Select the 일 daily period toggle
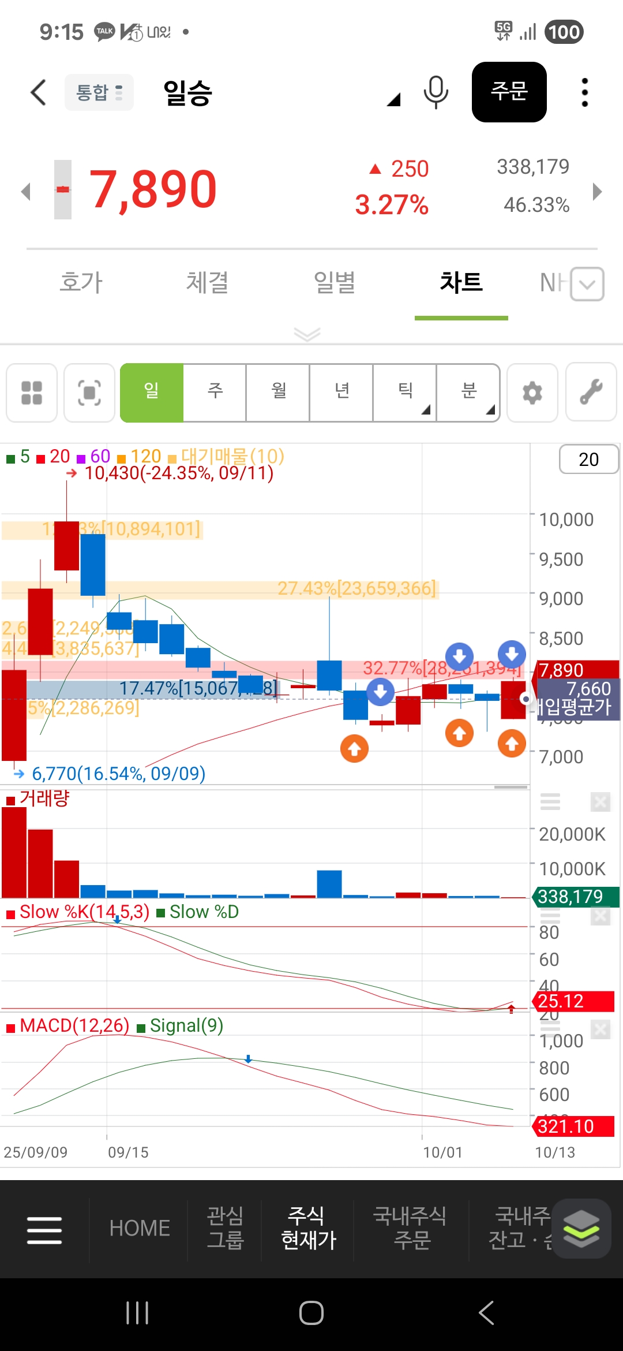This screenshot has width=623, height=1351. click(152, 393)
